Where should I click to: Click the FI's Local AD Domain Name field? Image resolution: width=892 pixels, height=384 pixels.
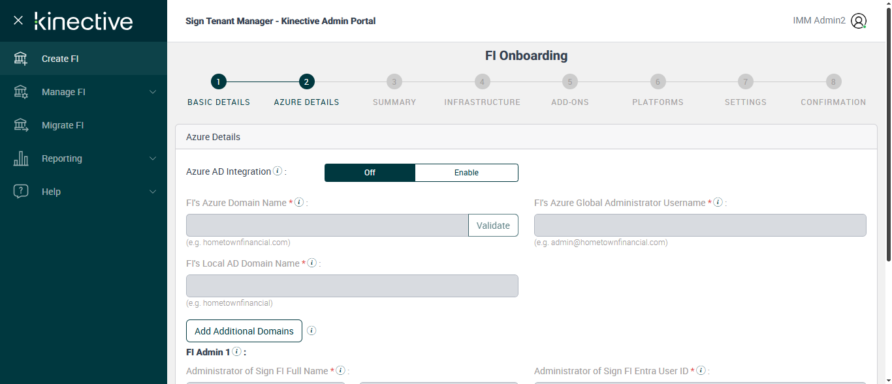(352, 286)
